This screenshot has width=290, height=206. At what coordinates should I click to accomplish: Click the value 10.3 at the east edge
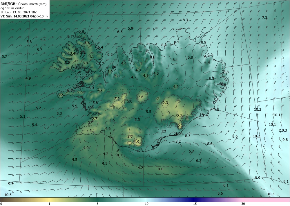coord(283,130)
